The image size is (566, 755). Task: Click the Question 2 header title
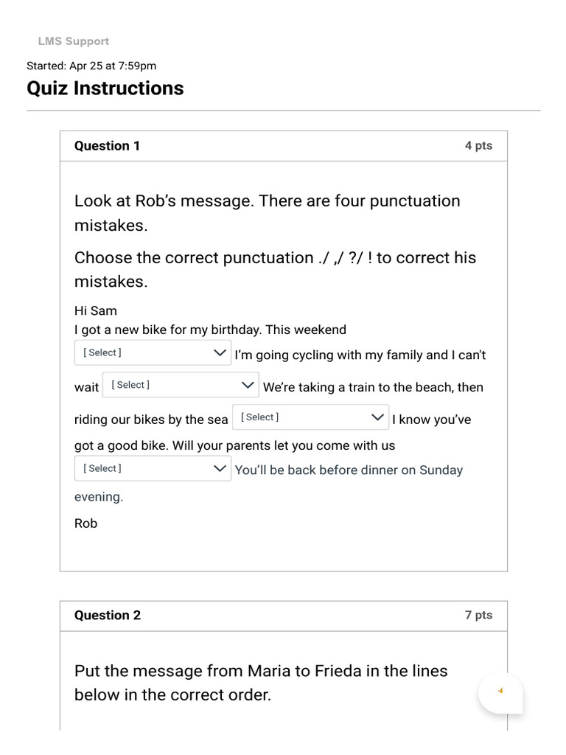point(108,616)
